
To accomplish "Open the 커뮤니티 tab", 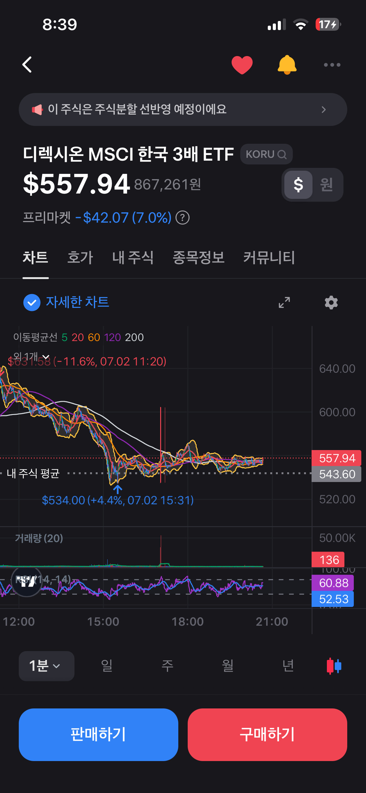I will (x=269, y=257).
